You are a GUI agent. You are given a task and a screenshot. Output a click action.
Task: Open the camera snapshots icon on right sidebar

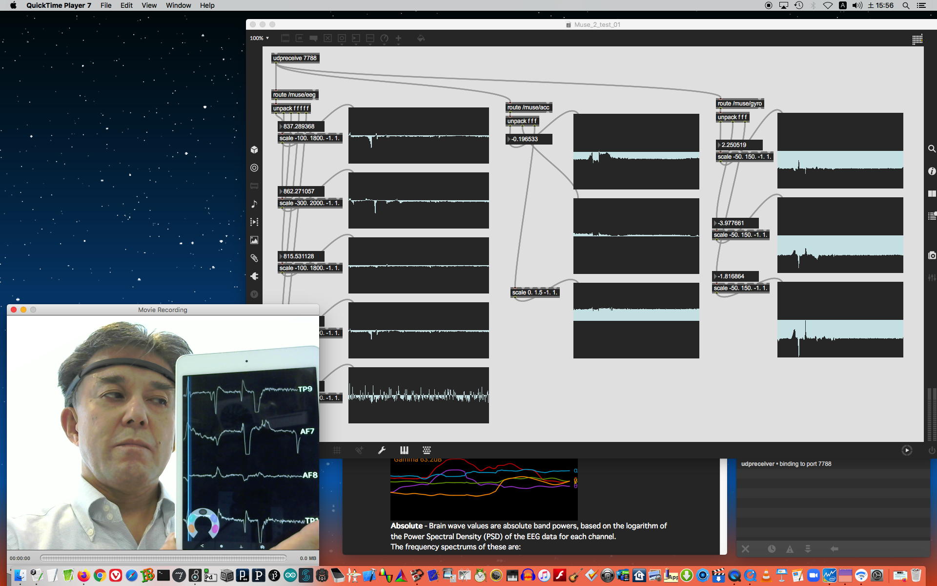(932, 255)
